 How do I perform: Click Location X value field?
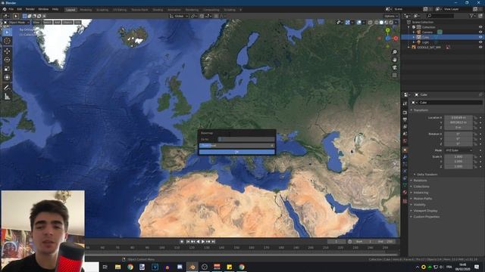click(458, 118)
